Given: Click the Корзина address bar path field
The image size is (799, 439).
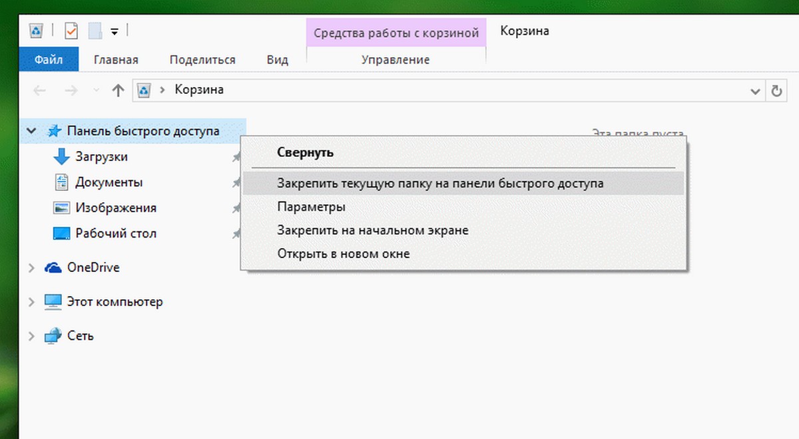Looking at the screenshot, I should pos(441,91).
